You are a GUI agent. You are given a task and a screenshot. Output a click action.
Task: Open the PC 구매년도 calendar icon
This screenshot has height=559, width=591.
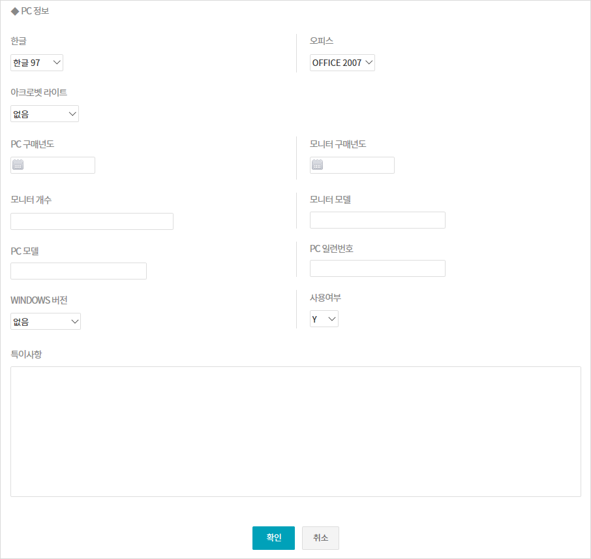(x=18, y=165)
